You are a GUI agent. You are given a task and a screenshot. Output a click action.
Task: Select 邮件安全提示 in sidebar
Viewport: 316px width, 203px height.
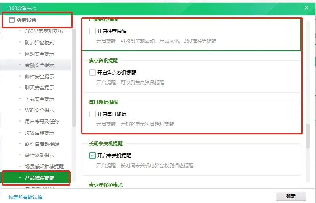tap(40, 76)
